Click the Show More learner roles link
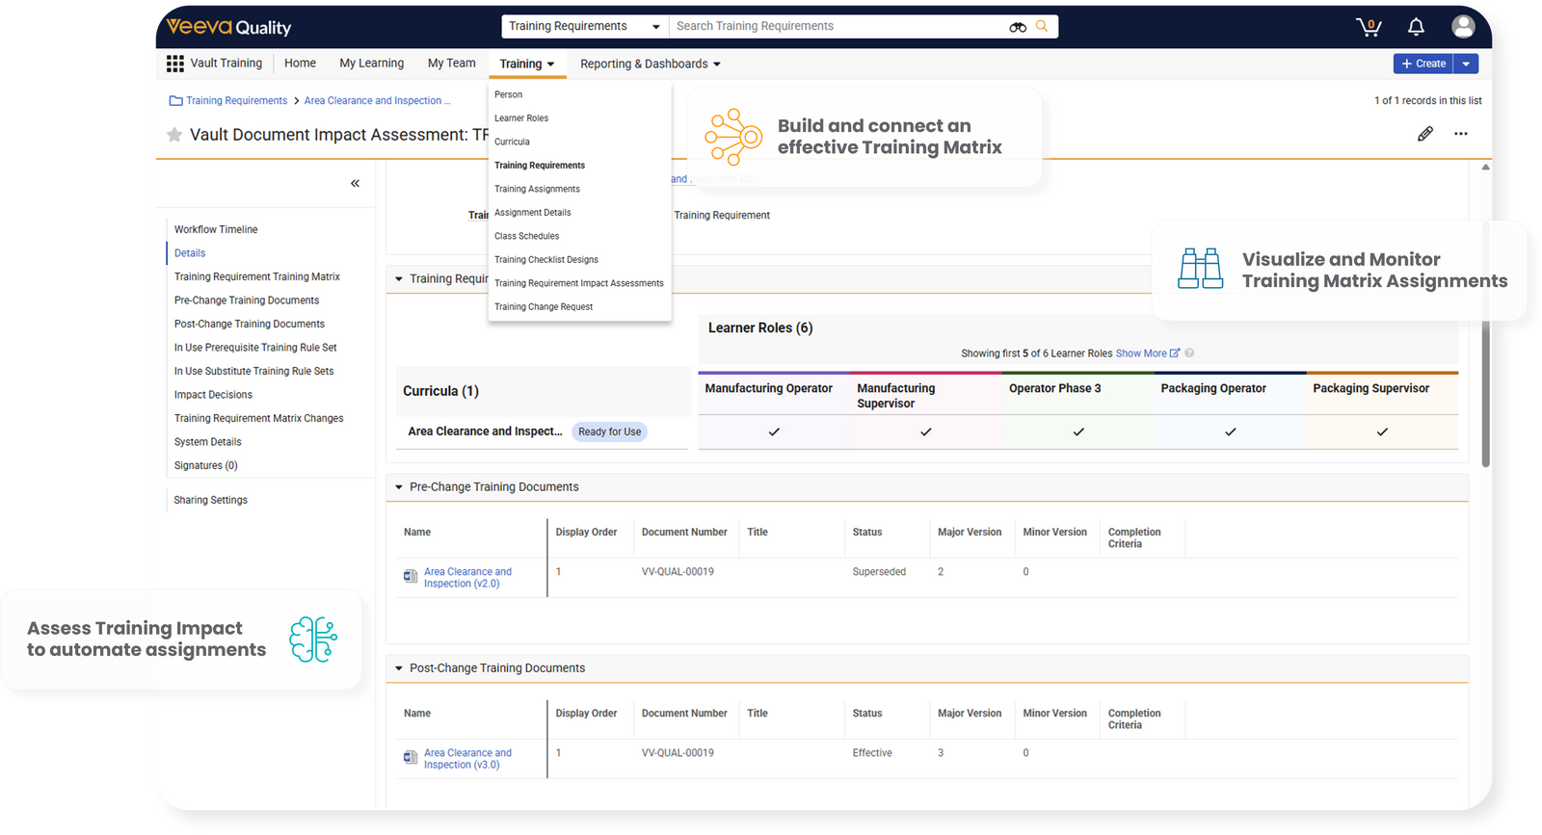Viewport: 1542px width, 835px height. coord(1141,353)
